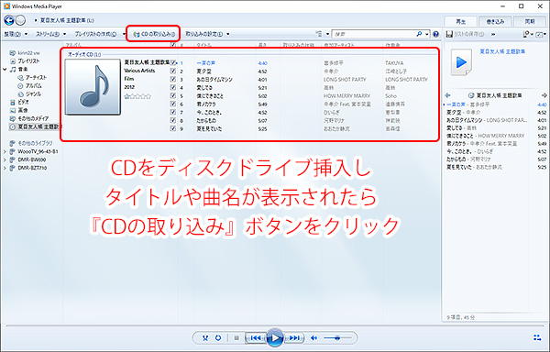Click the globe icon on the CD の取り込み button
The width and height of the screenshot is (550, 352).
point(137,34)
